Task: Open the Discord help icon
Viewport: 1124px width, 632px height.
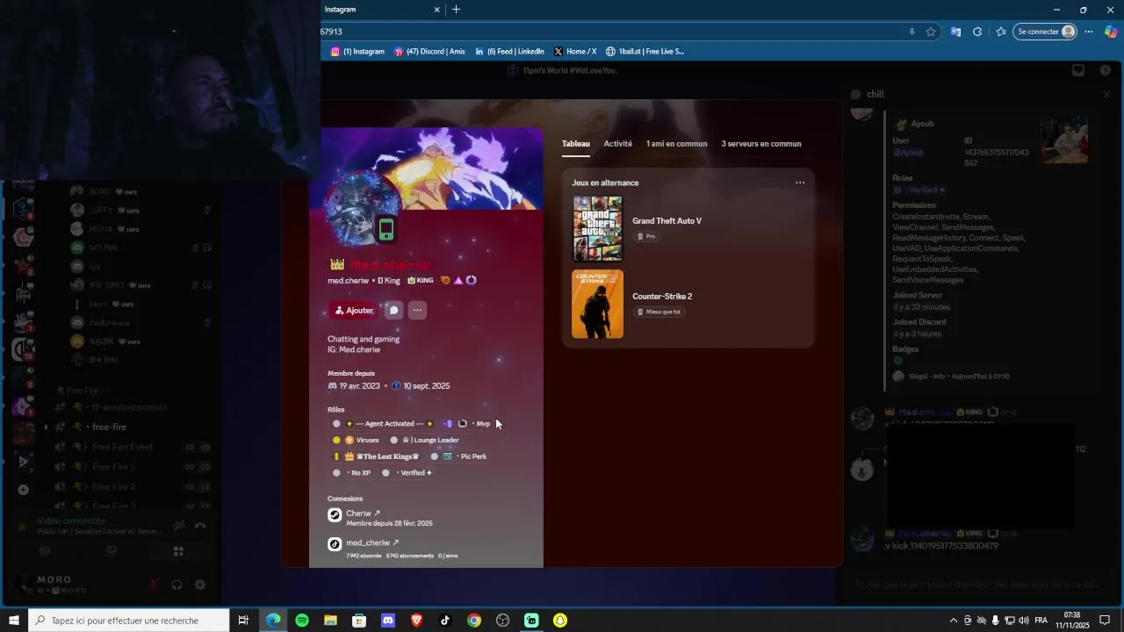Action: coord(1106,71)
